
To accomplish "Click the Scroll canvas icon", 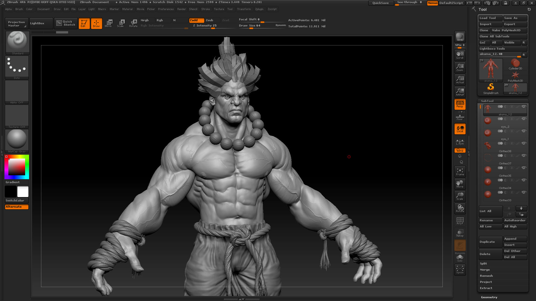I will 460,55.
